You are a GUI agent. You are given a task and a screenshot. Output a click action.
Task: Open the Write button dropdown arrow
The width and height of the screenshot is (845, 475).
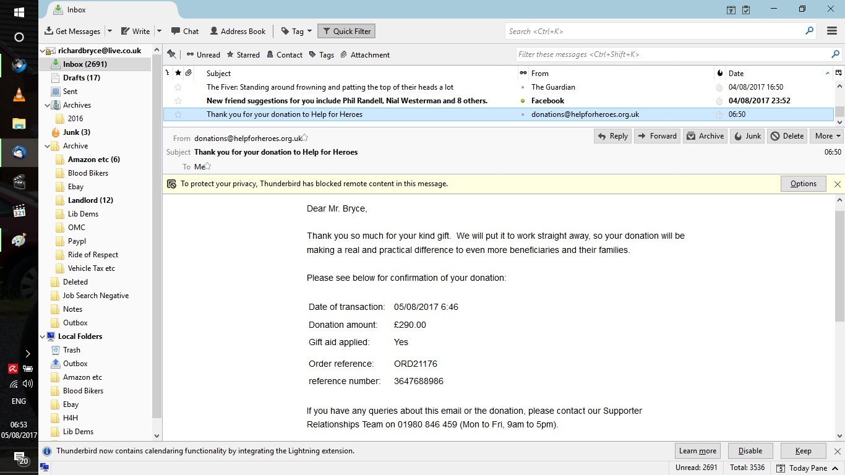(x=159, y=32)
